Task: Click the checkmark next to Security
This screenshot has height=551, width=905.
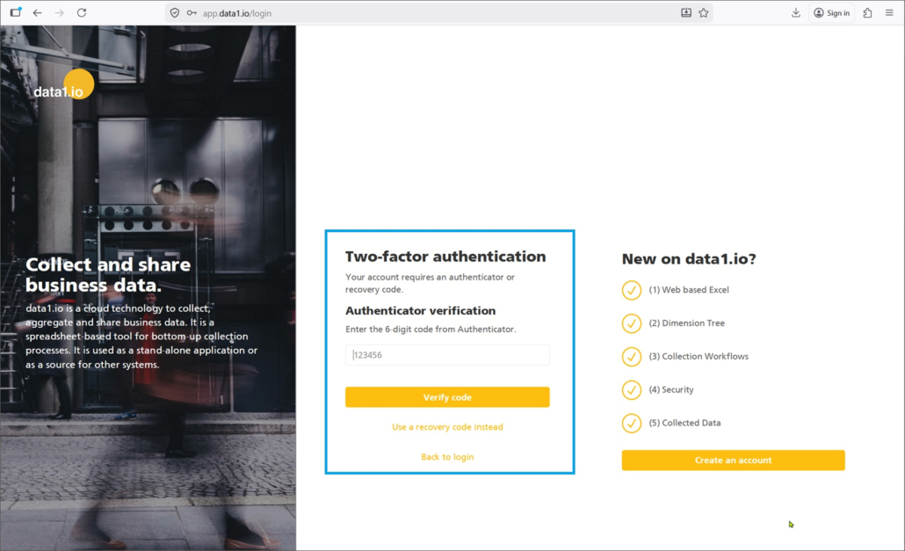Action: 631,390
